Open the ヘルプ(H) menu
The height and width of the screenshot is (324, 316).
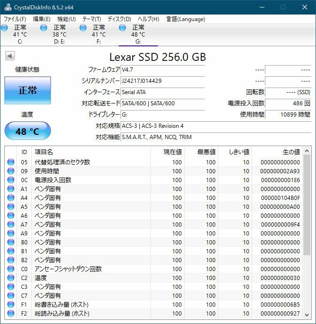(149, 19)
